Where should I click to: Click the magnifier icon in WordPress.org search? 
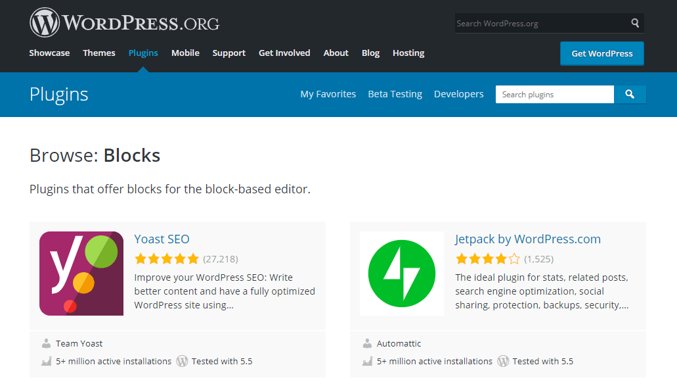pos(635,23)
